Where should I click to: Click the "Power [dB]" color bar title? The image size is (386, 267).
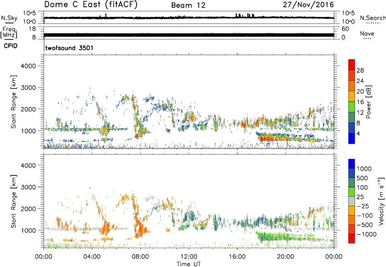click(369, 102)
